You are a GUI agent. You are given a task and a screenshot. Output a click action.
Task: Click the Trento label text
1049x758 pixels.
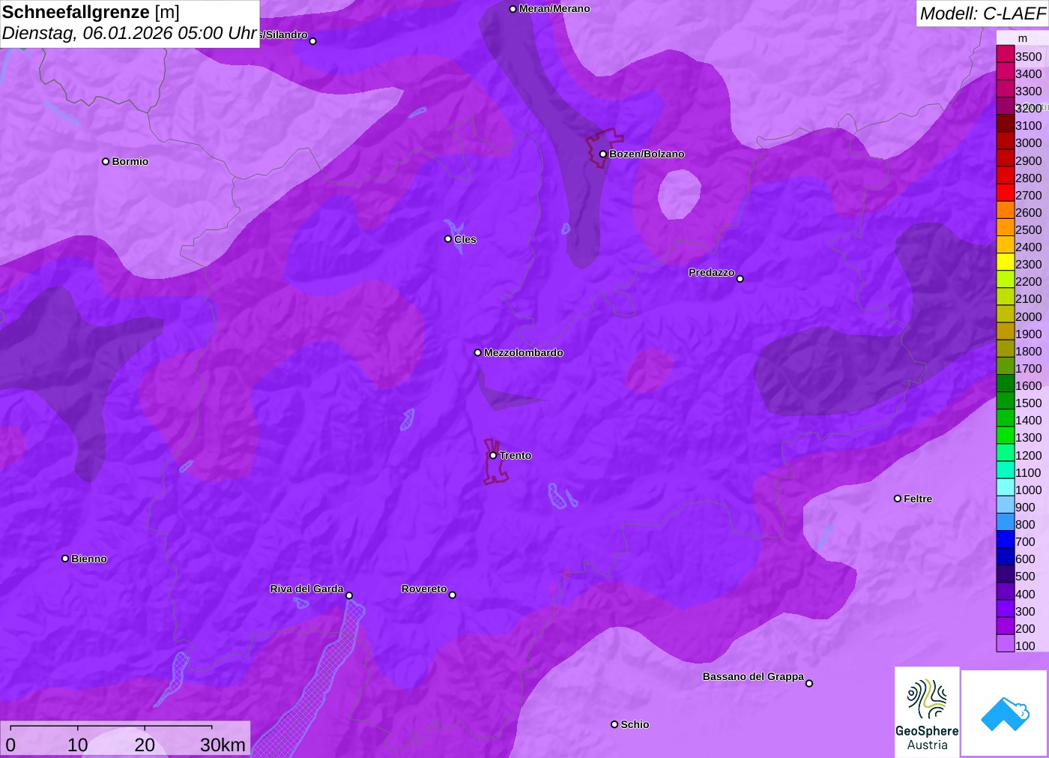tap(516, 455)
